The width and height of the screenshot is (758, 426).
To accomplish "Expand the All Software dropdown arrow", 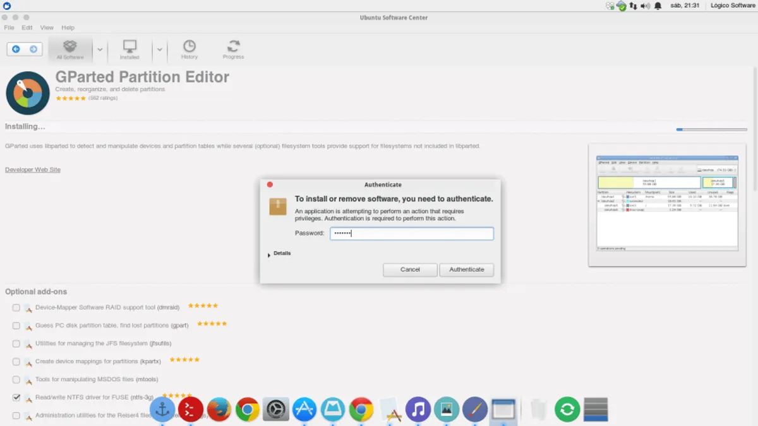I will 100,49.
